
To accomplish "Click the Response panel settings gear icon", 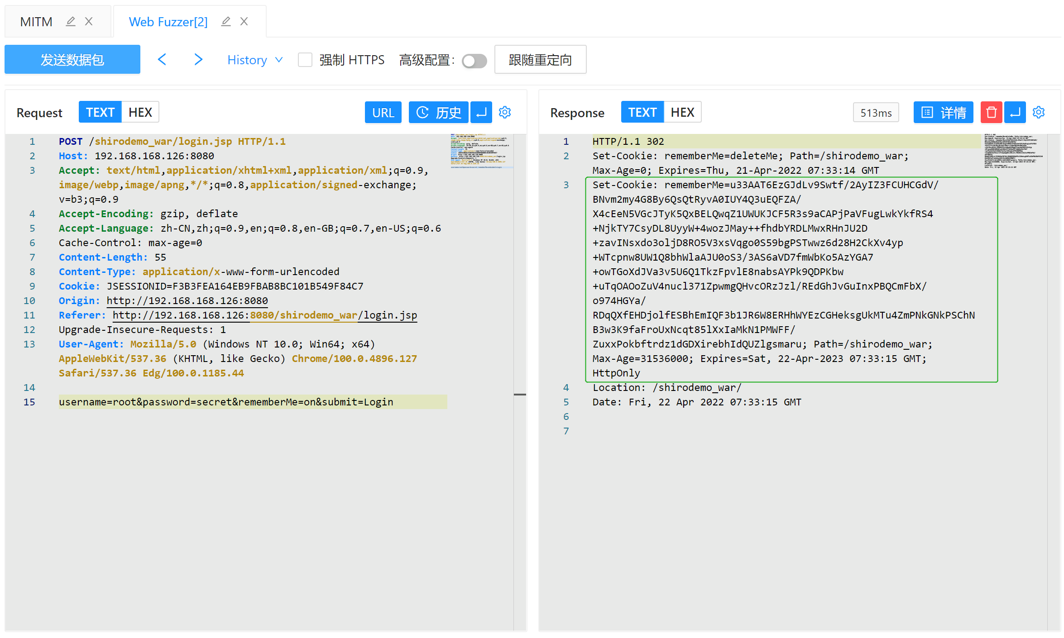I will 1039,112.
